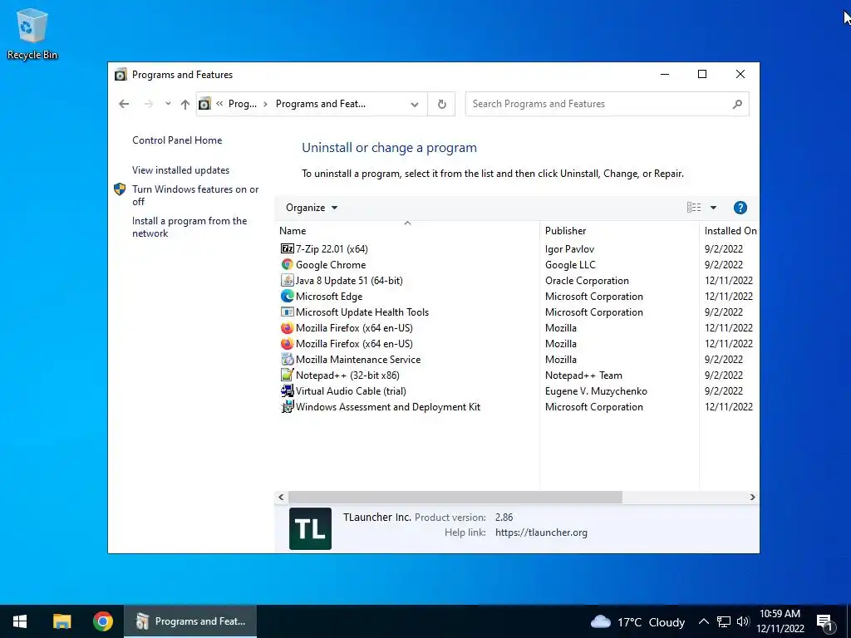
Task: Open the help question mark button
Action: (740, 208)
